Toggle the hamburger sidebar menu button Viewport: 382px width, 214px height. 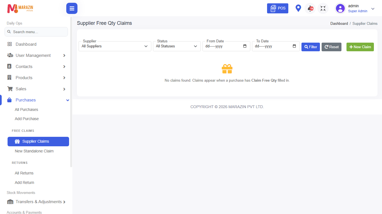coord(72,8)
